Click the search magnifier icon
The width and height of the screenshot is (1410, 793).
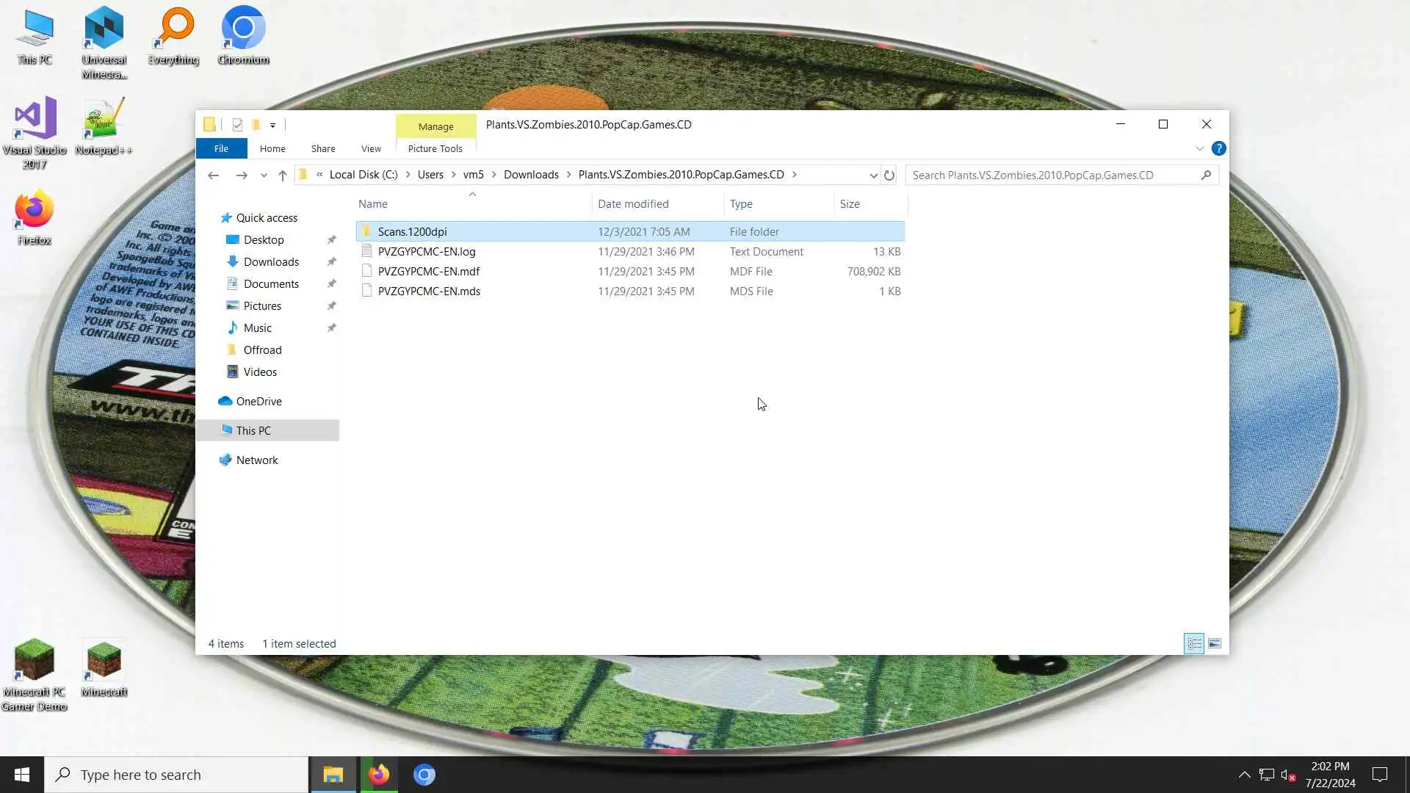(x=1206, y=175)
